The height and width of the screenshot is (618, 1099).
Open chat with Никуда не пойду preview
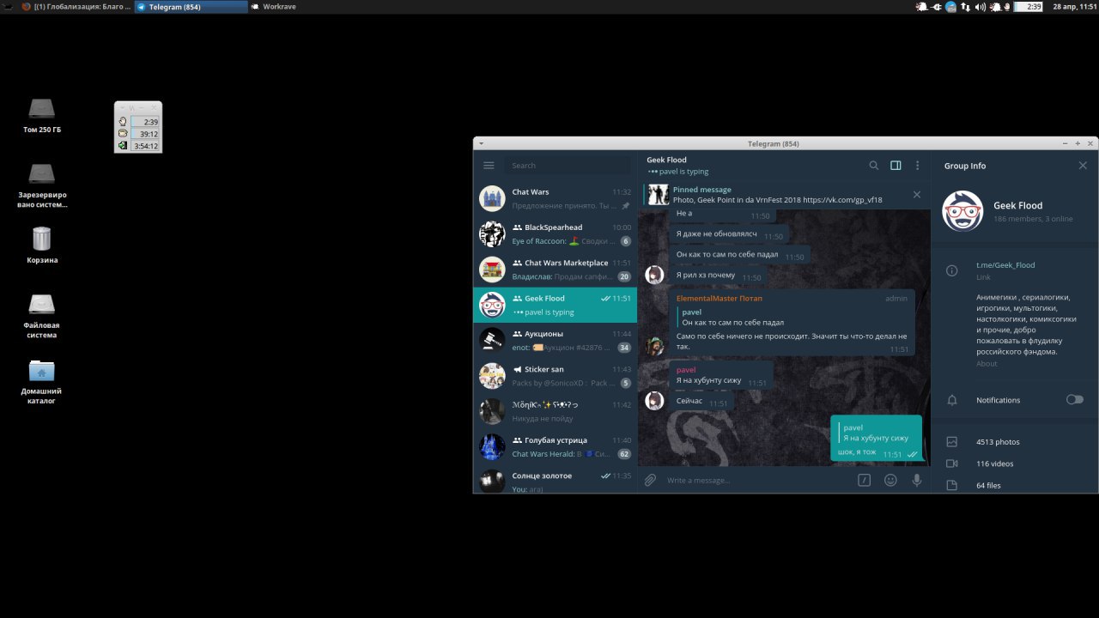[556, 411]
